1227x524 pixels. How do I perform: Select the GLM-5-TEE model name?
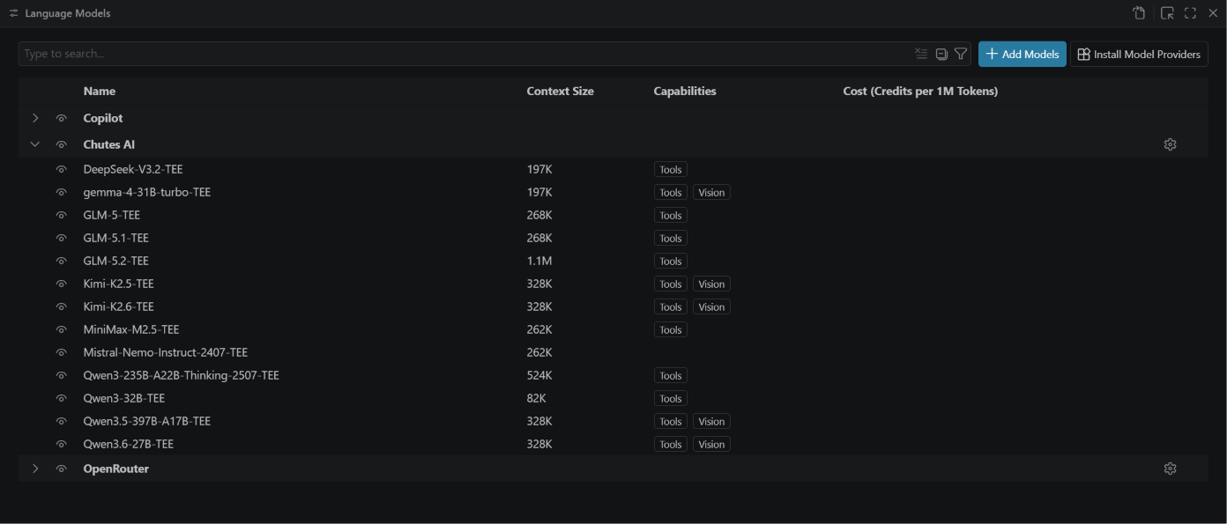pyautogui.click(x=112, y=215)
